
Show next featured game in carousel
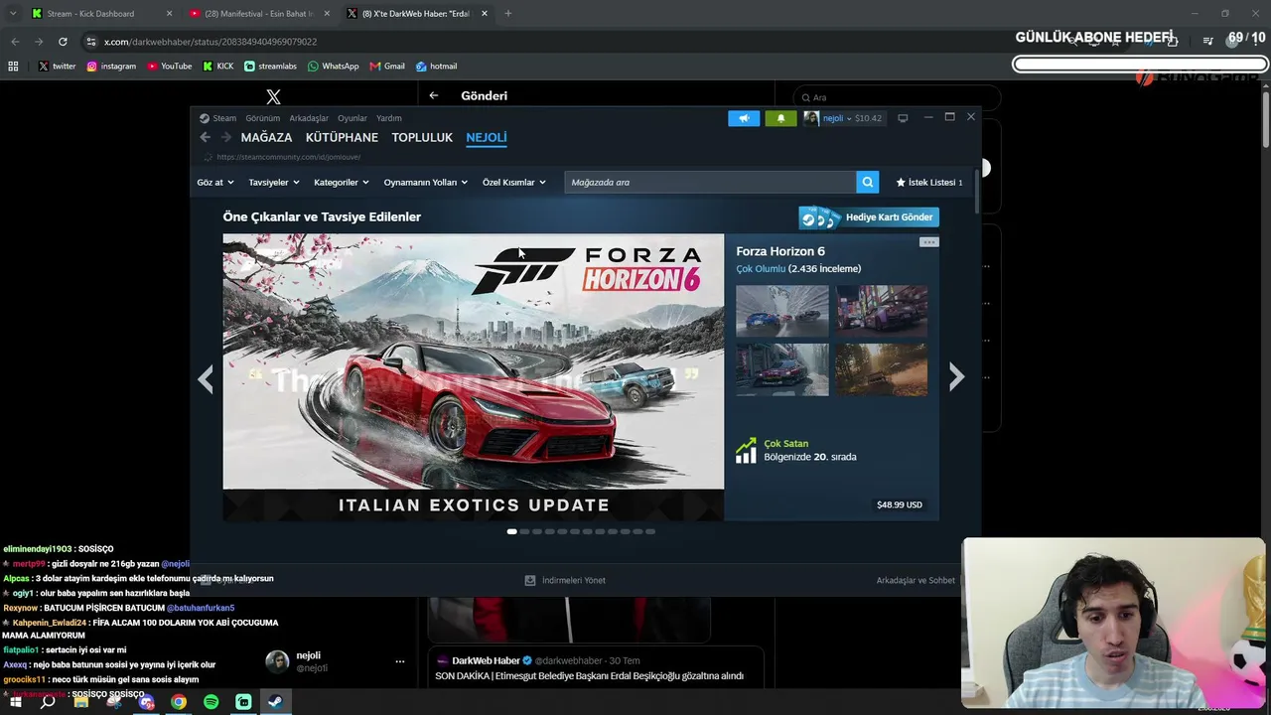[956, 377]
